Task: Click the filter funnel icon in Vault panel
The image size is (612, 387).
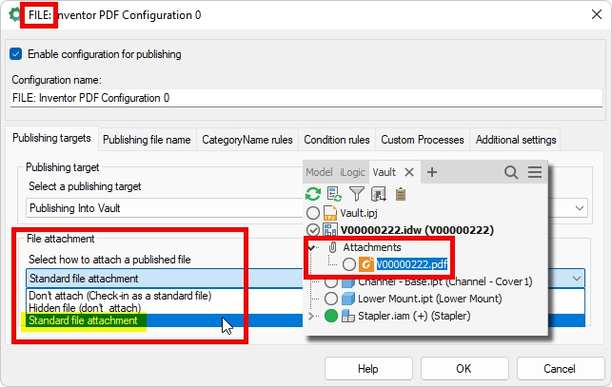Action: (356, 194)
